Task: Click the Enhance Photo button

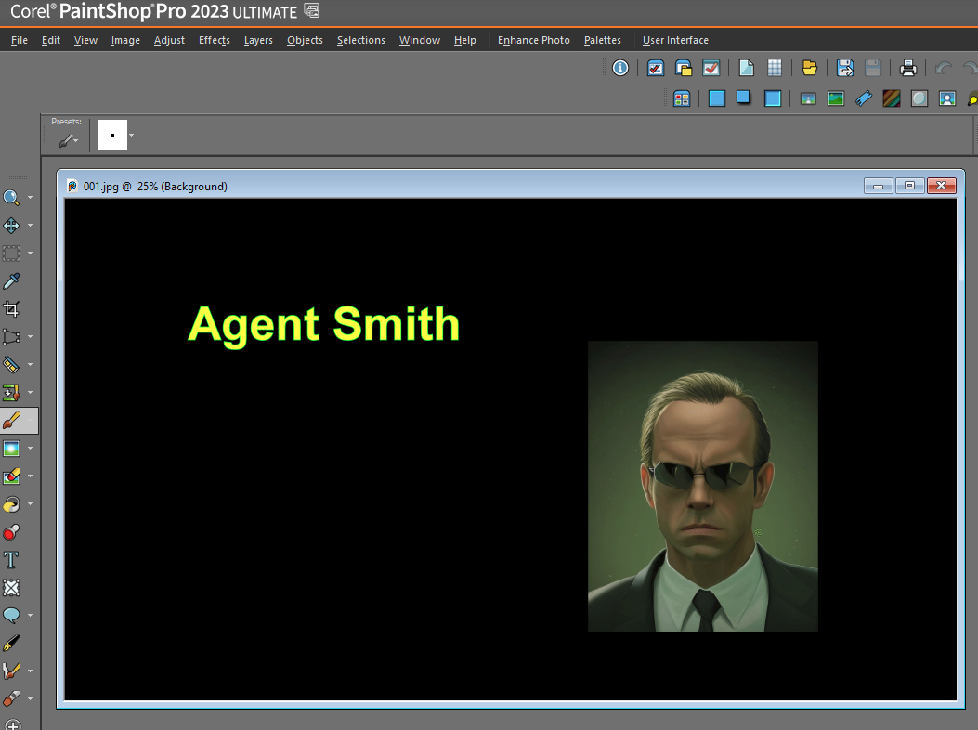Action: [534, 40]
